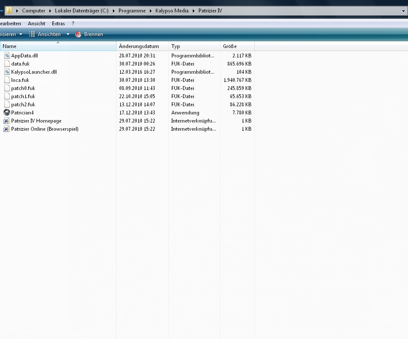Open the ? help menu
This screenshot has height=339, width=408.
[x=73, y=24]
